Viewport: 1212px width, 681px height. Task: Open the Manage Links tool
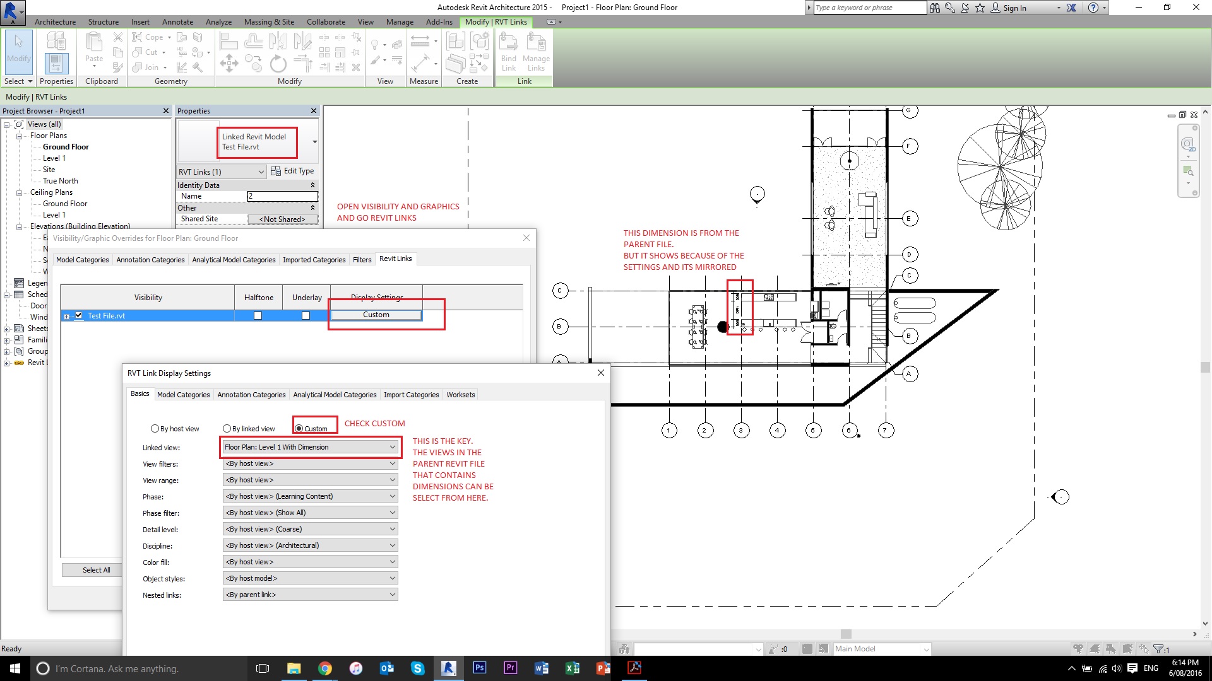click(537, 54)
